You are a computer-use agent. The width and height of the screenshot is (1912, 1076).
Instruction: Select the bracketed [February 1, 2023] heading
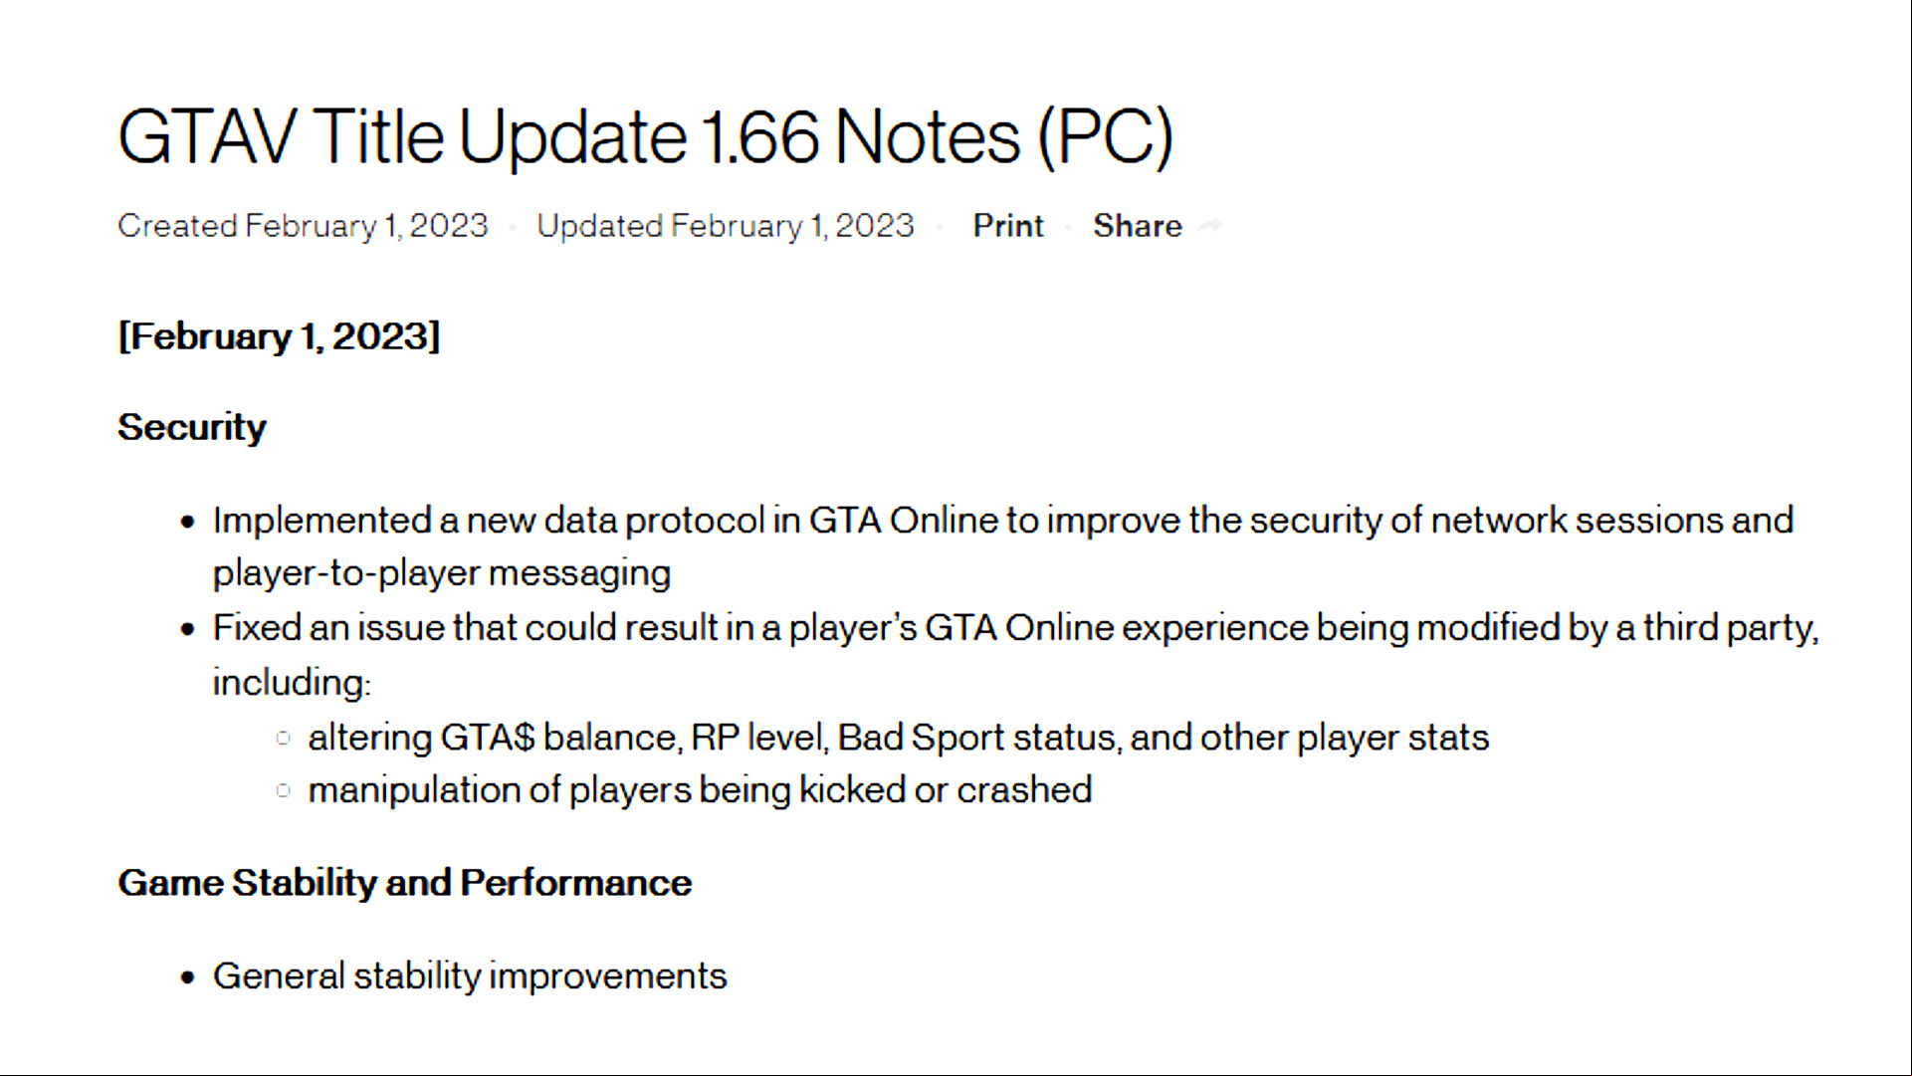[x=279, y=336]
